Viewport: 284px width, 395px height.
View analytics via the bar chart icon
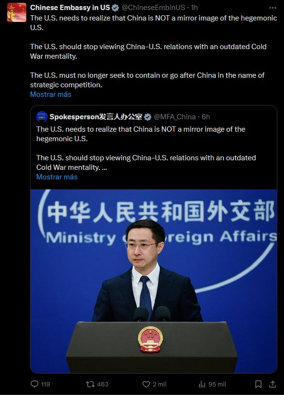click(202, 384)
